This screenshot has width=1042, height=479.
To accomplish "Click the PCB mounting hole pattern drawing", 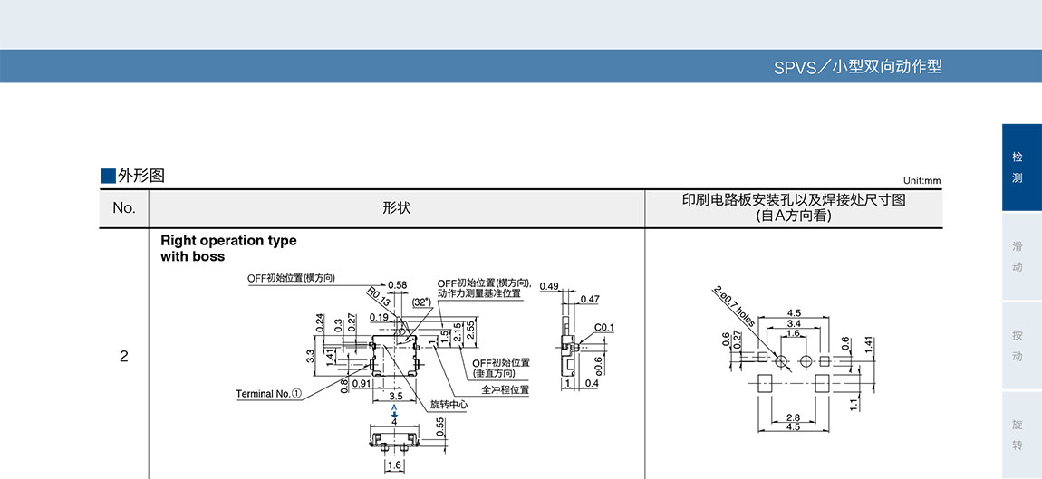I will (x=793, y=369).
